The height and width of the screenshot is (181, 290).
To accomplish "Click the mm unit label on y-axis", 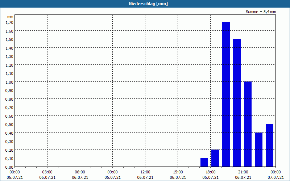I will click(10, 17).
